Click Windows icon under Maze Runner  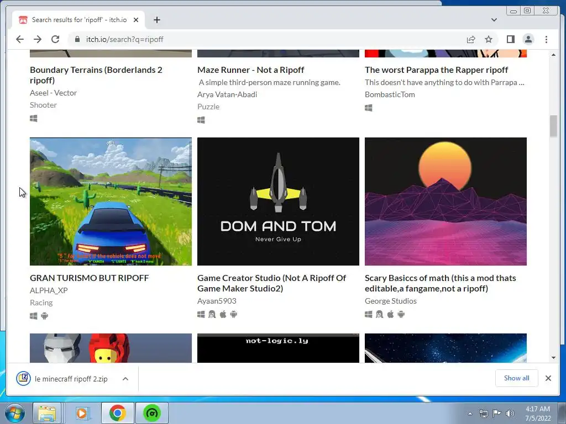[201, 120]
